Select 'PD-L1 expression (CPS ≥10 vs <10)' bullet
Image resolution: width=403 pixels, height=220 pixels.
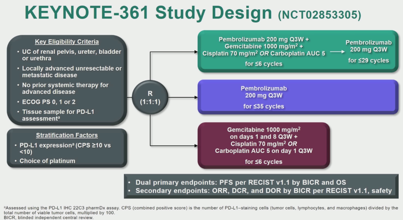pyautogui.click(x=65, y=149)
